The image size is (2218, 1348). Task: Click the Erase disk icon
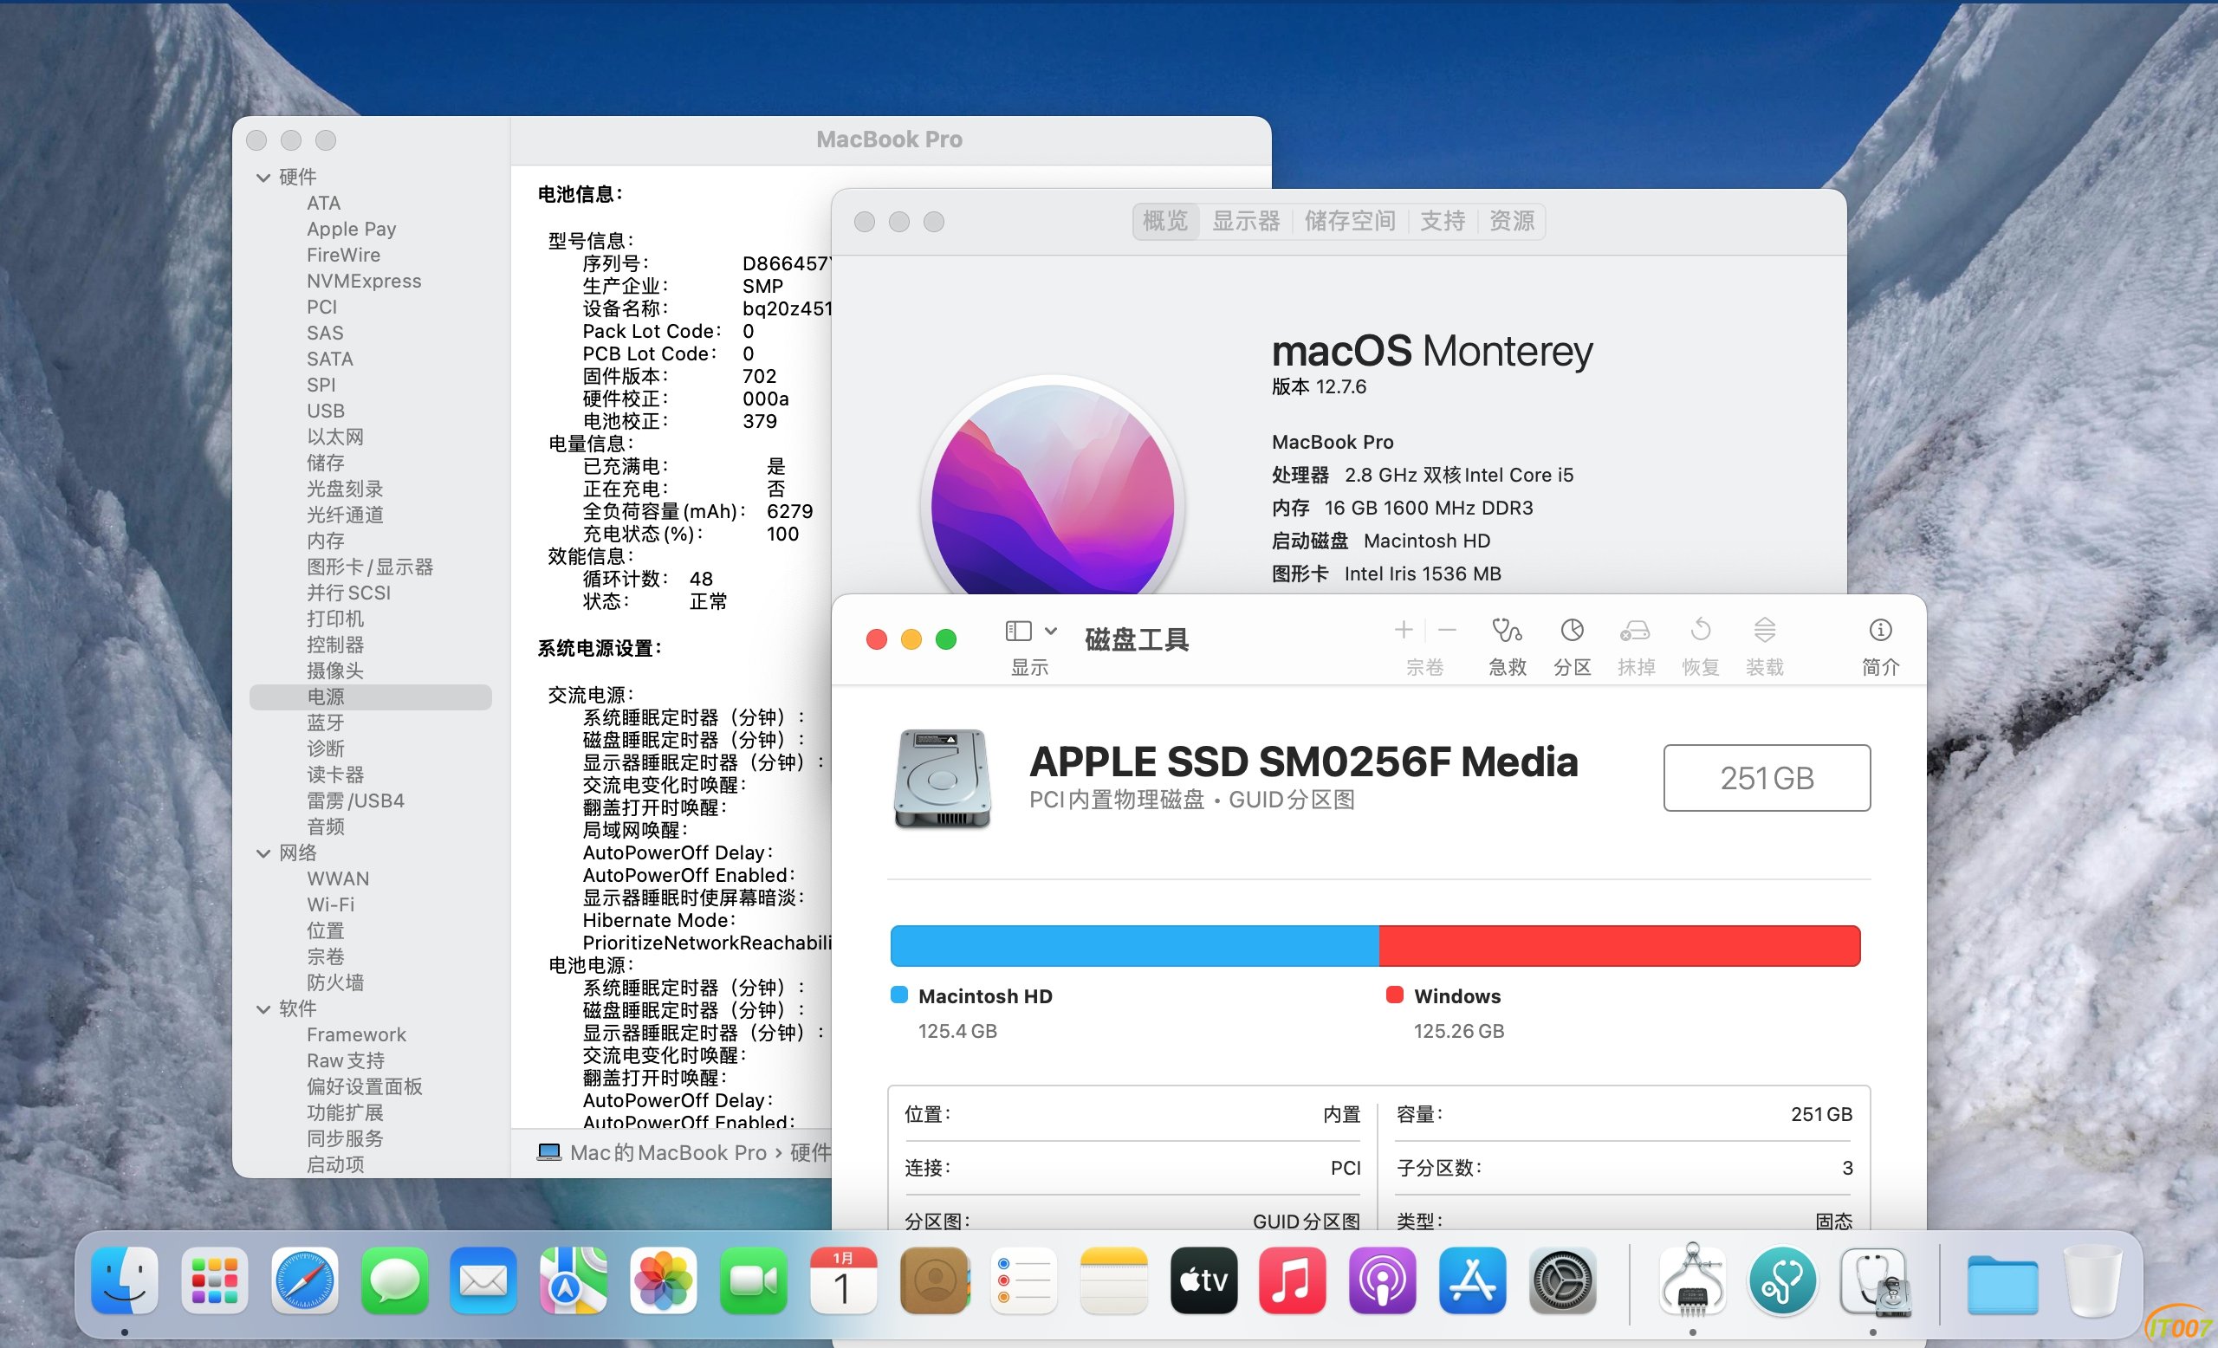click(x=1636, y=631)
